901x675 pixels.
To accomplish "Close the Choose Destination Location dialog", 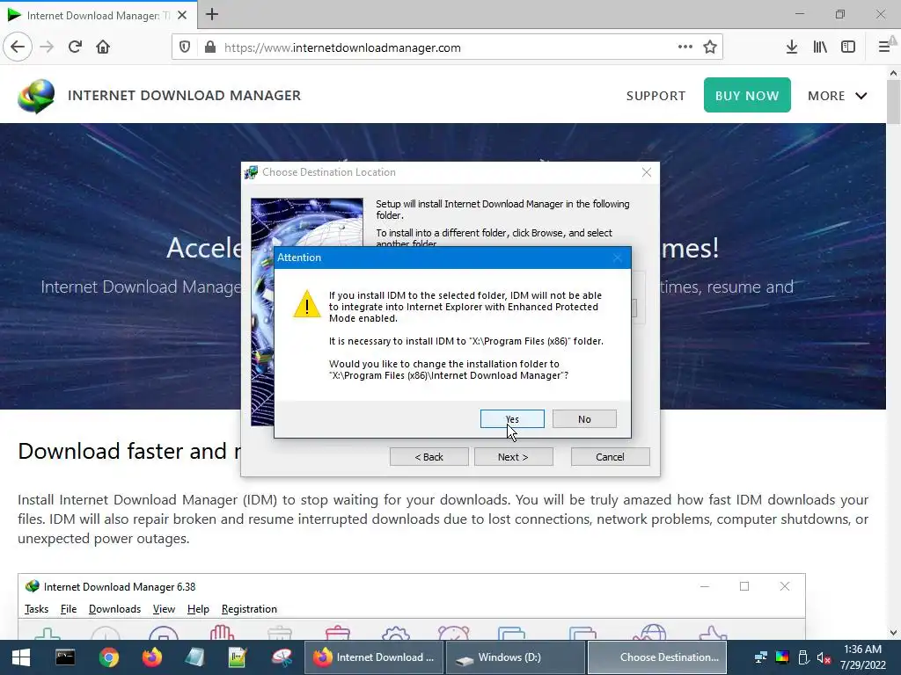I will [x=647, y=172].
